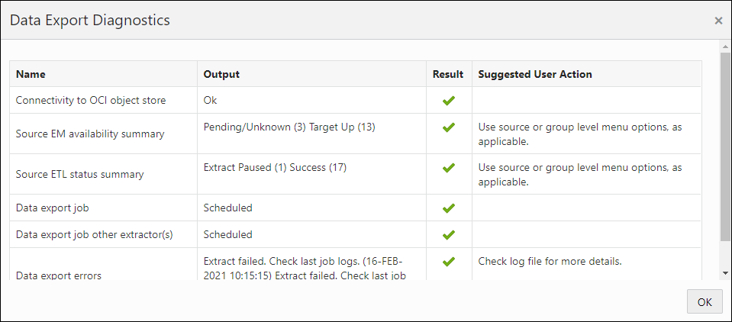Screen dimensions: 732x322
Task: Click the green checkmark for OCI connectivity
Action: pos(449,100)
